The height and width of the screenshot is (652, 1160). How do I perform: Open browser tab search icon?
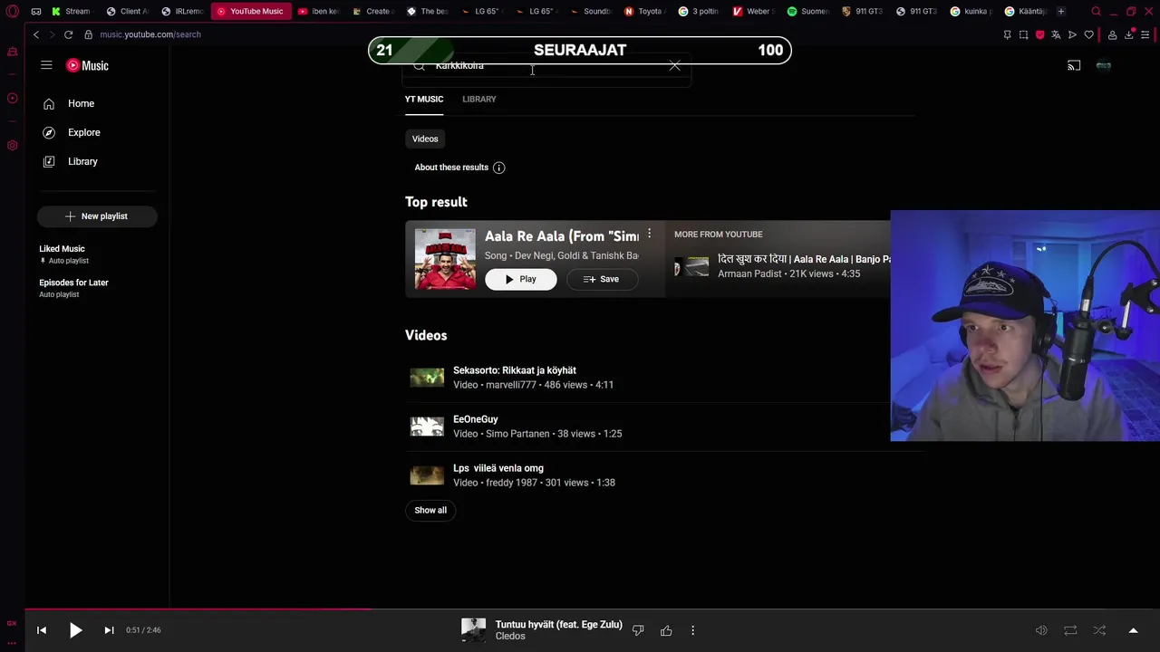pos(1096,11)
